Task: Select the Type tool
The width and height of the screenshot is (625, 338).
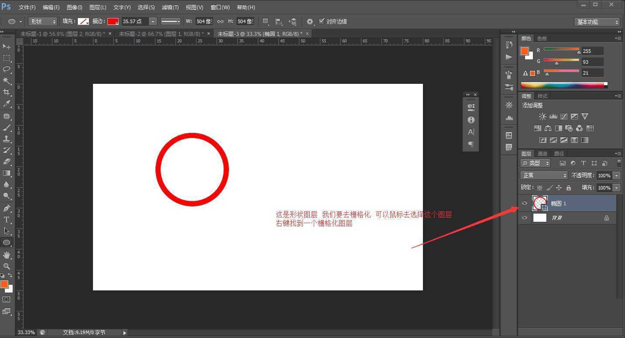Action: point(7,219)
